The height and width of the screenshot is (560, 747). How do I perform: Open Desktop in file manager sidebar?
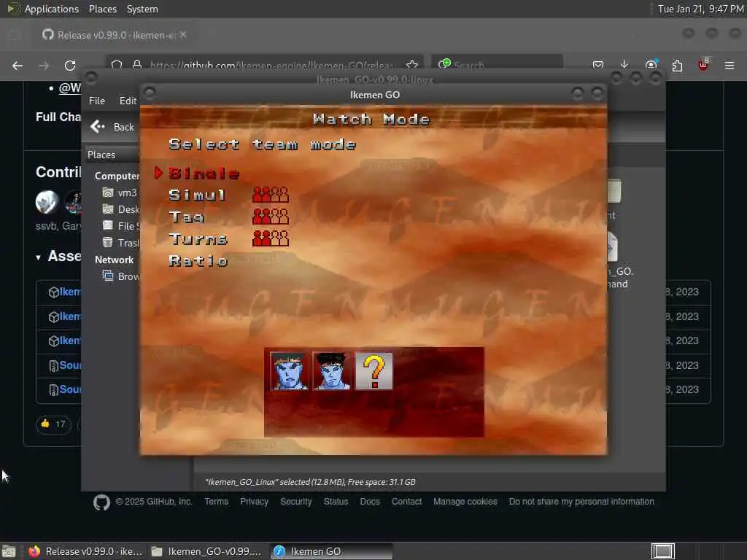[121, 209]
